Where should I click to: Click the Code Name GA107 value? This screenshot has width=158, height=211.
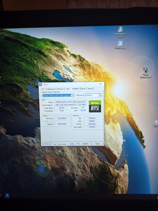pyautogui.click(x=62, y=108)
